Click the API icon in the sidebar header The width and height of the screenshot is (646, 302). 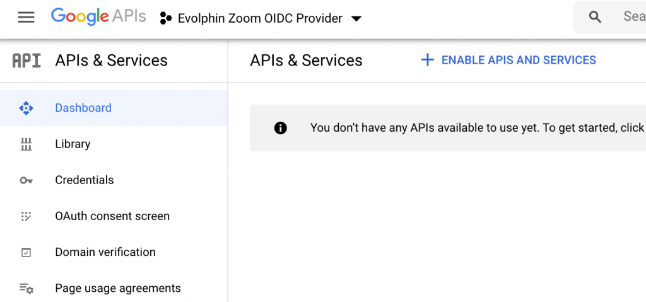click(26, 61)
